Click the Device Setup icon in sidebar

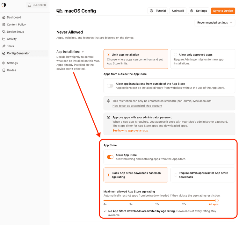coord(4,32)
